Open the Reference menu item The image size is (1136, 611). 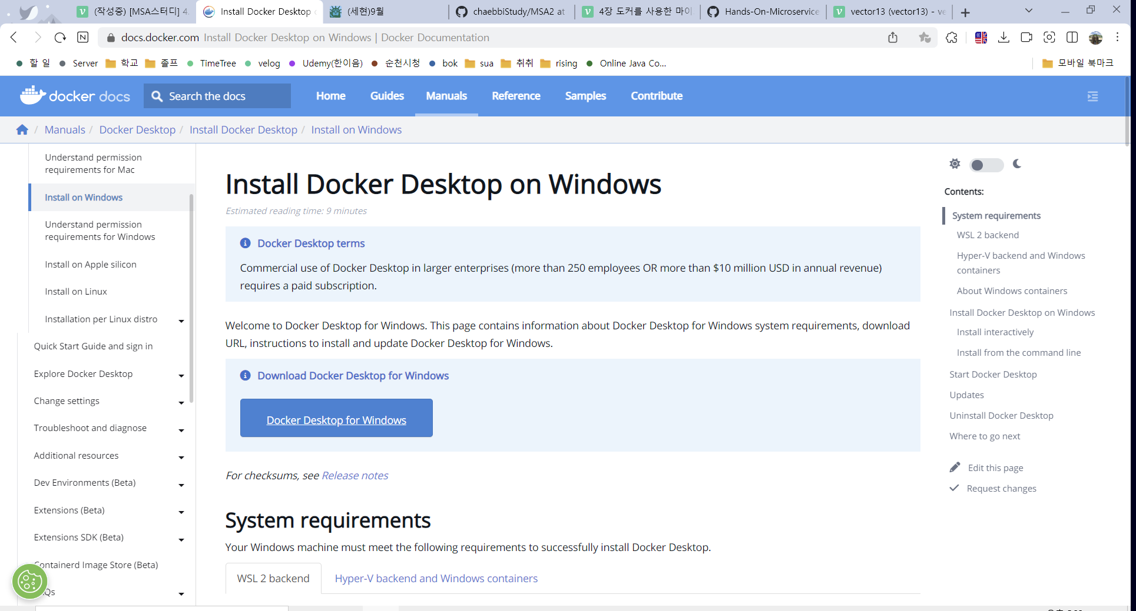point(516,96)
